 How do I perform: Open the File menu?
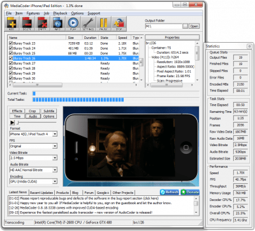[9, 13]
